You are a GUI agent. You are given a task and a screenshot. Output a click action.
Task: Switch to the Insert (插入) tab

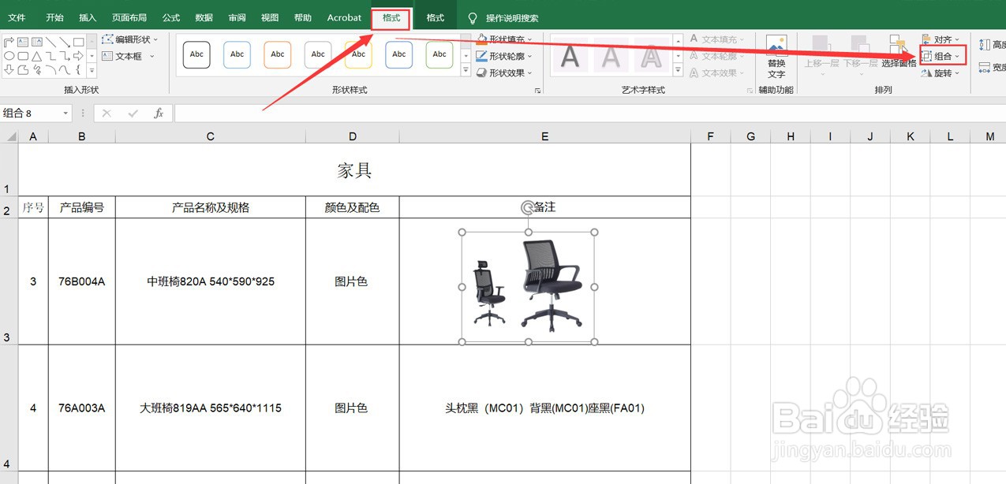click(x=88, y=17)
